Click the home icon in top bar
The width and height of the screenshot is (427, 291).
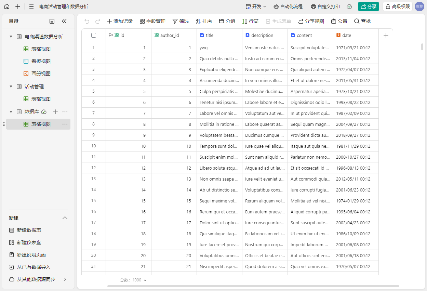(x=7, y=6)
